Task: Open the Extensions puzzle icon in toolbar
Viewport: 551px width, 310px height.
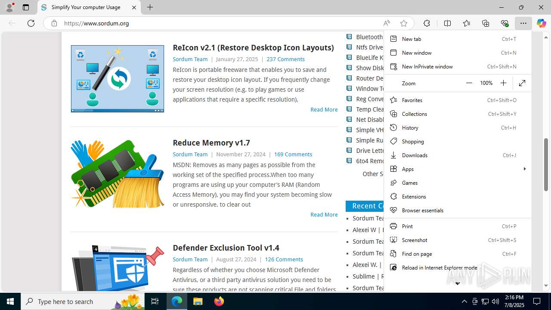Action: click(x=427, y=23)
